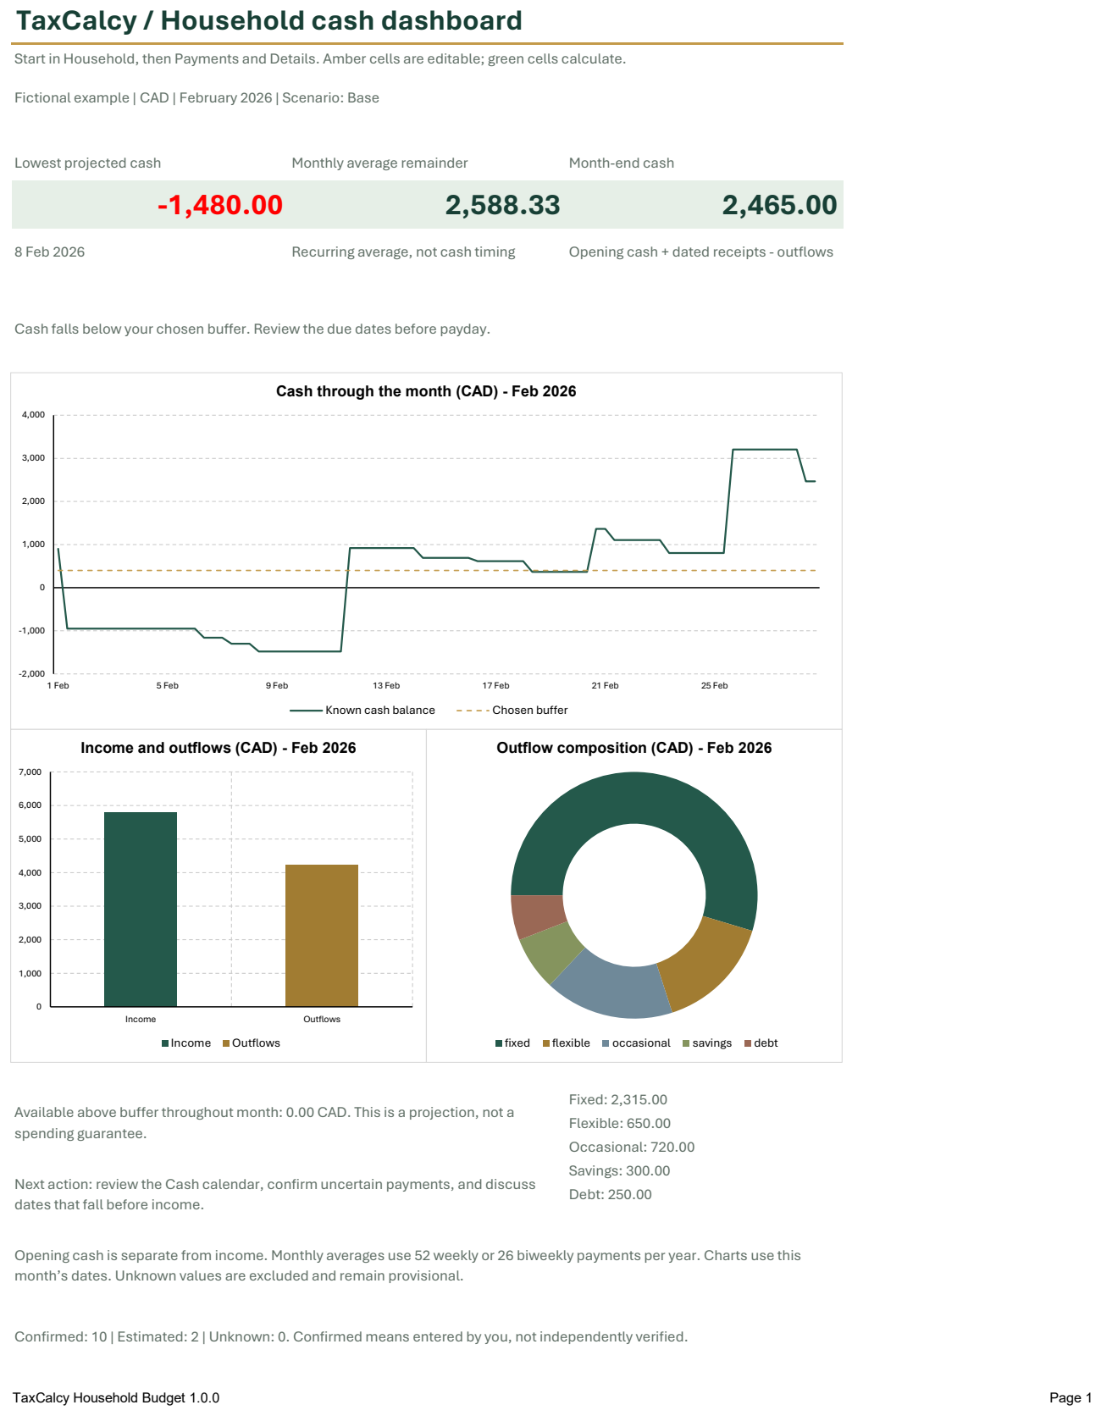Screen dimensions: 1101x1416
Task: Select the gold Outflows bar
Action: 322,936
